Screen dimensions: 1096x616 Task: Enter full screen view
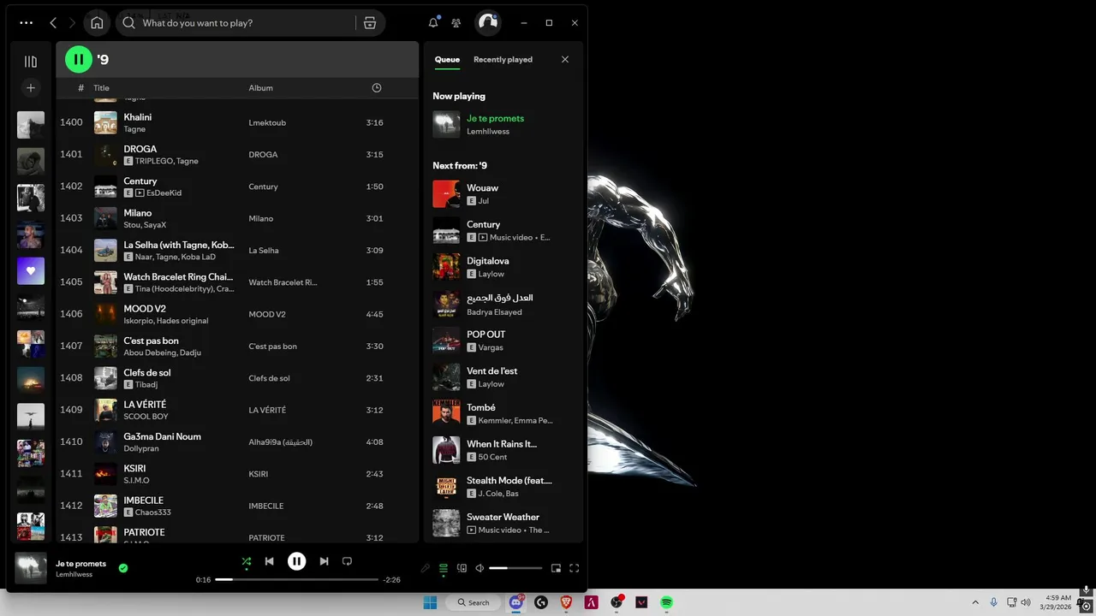click(x=574, y=568)
